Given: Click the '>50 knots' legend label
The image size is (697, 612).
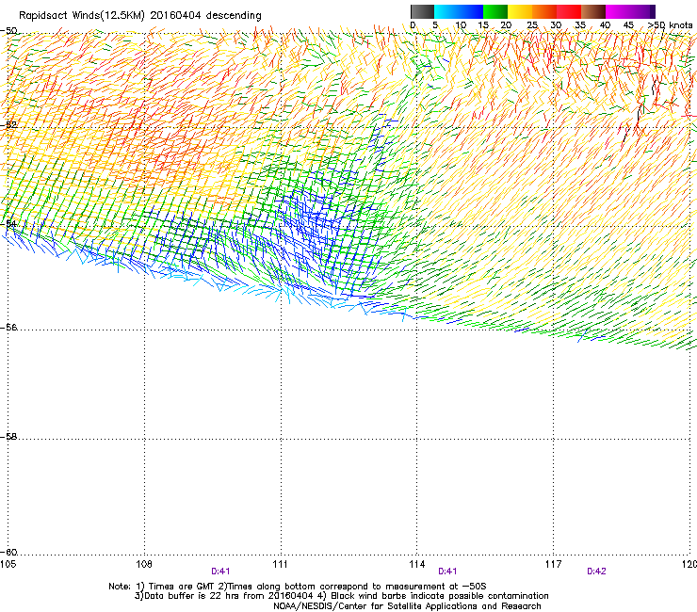Looking at the screenshot, I should tap(670, 25).
